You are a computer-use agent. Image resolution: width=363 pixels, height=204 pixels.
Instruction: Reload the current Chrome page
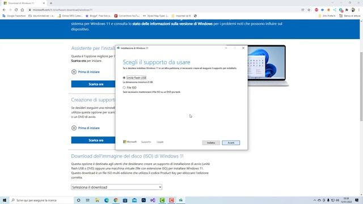pyautogui.click(x=16, y=10)
